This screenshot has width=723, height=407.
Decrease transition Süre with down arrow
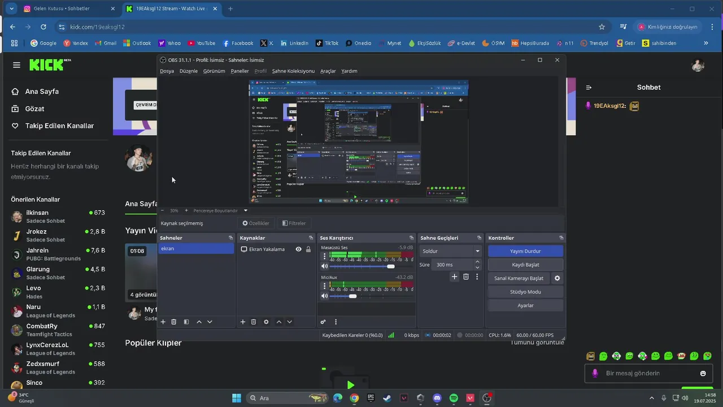[477, 267]
